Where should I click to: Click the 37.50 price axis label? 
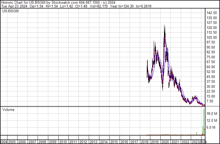point(211,81)
